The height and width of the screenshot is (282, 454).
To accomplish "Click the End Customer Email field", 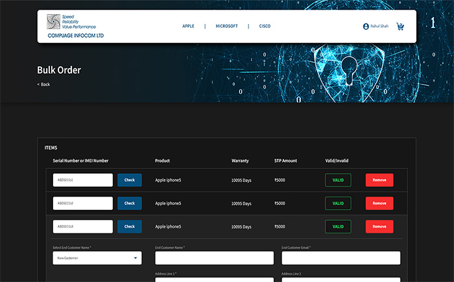I will [x=341, y=258].
